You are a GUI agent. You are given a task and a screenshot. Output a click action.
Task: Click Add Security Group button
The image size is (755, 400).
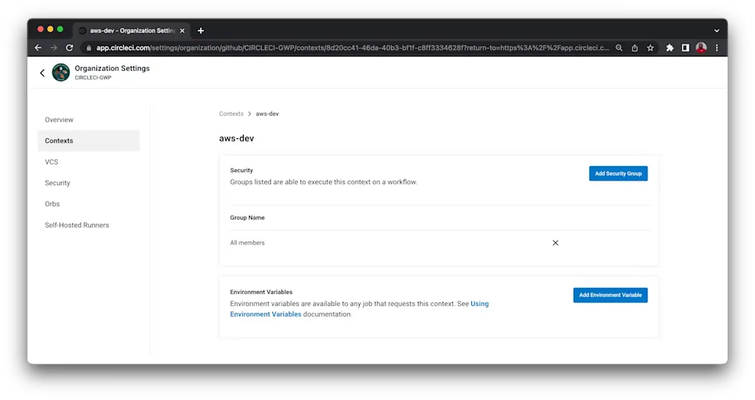[618, 174]
